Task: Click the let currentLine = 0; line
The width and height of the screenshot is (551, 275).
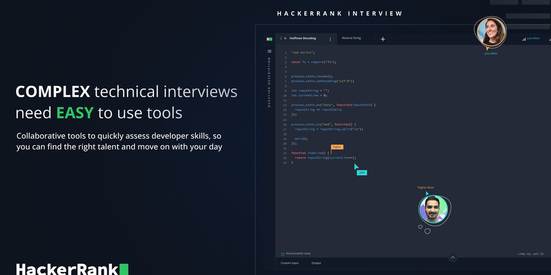Action: tap(309, 96)
